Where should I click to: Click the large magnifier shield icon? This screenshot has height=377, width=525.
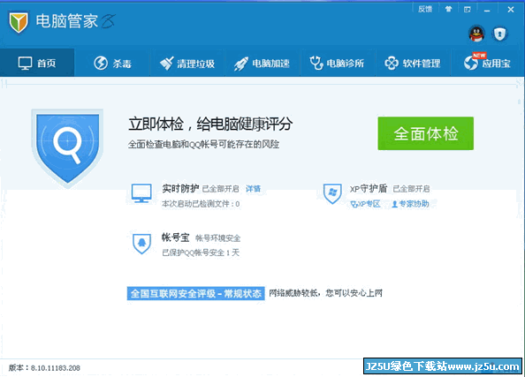point(67,147)
